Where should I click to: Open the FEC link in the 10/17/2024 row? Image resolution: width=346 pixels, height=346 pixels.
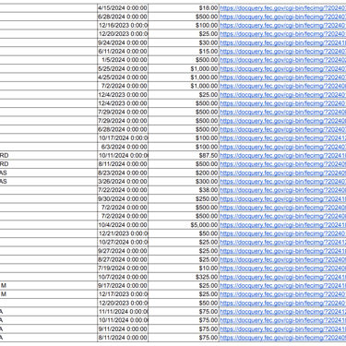(x=283, y=138)
